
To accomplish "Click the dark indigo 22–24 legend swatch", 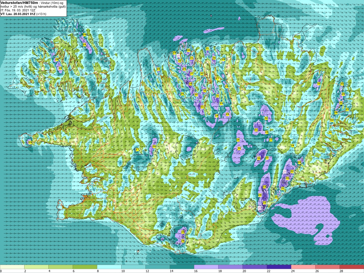I will point(279,267).
